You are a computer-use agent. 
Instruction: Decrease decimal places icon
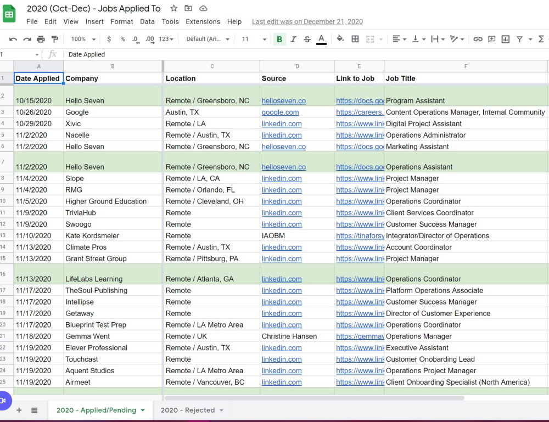136,40
